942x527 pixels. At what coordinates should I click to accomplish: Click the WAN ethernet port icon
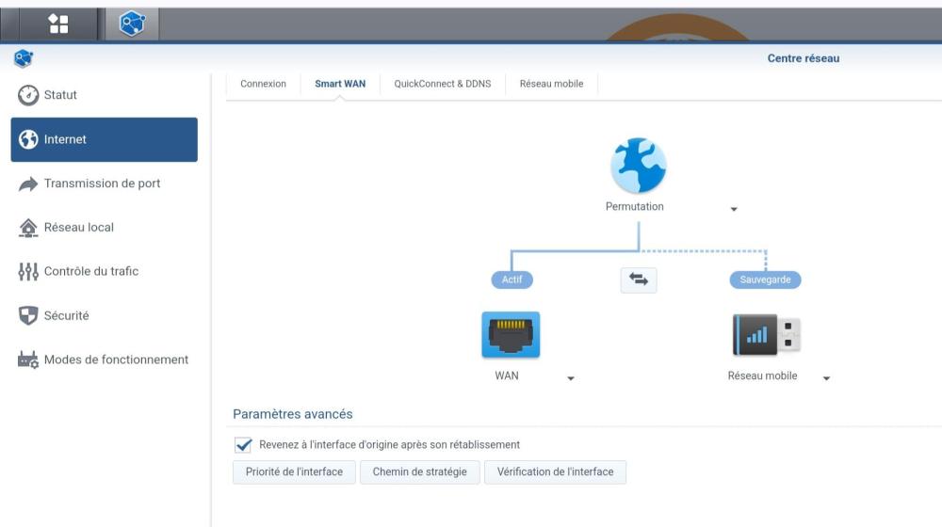(x=511, y=334)
